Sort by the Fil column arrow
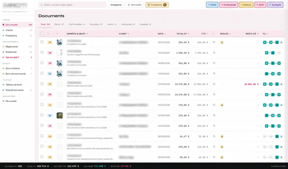 coord(268,34)
